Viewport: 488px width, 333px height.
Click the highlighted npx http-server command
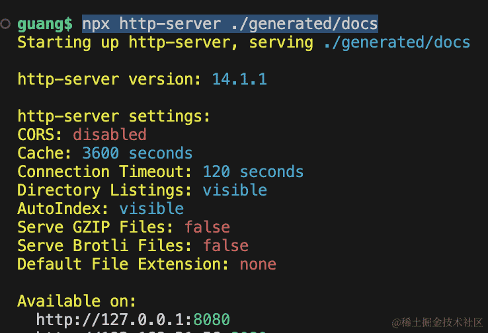tap(230, 24)
